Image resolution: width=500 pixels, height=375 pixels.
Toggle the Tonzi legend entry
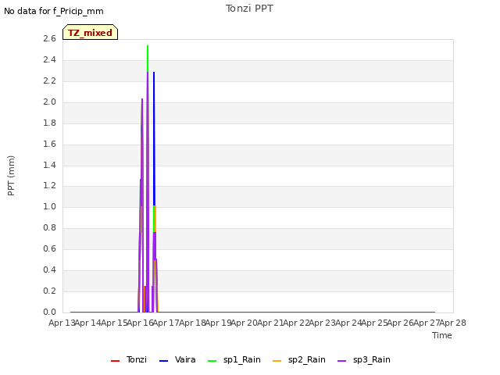pos(129,359)
